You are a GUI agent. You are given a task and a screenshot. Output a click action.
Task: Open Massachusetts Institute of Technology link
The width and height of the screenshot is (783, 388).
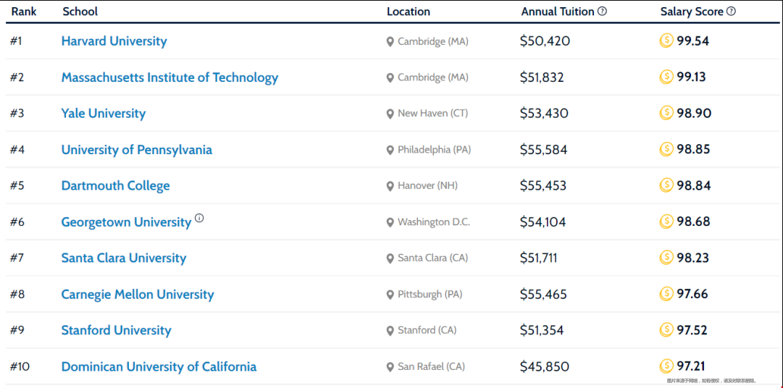(x=169, y=77)
